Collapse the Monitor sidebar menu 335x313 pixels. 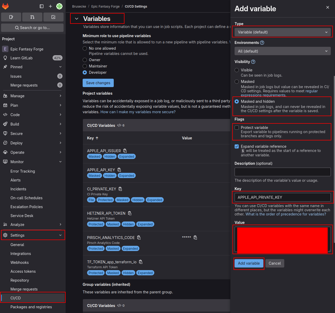click(x=32, y=162)
